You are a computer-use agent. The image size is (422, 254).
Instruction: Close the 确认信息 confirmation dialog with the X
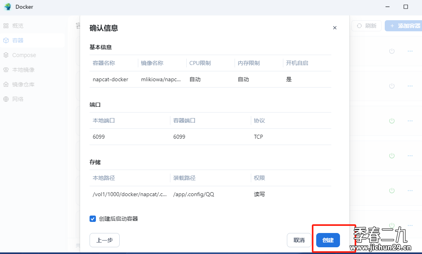(335, 28)
